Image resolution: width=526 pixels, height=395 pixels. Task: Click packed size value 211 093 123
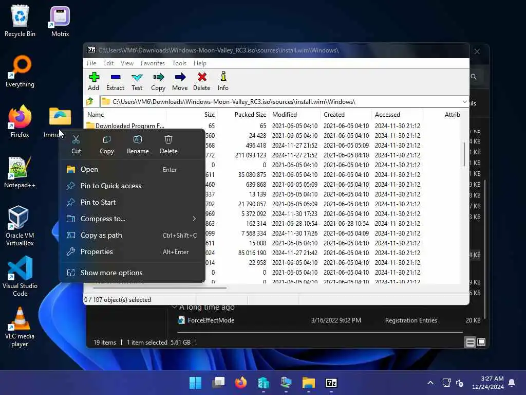pyautogui.click(x=250, y=155)
